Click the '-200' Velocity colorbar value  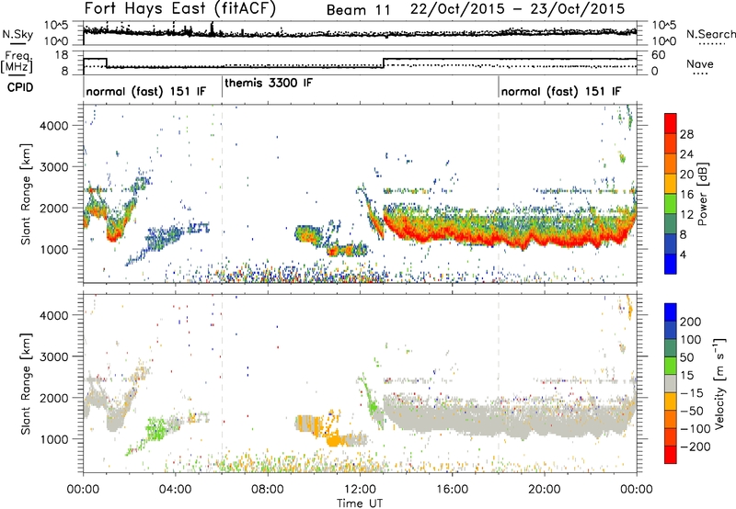696,447
